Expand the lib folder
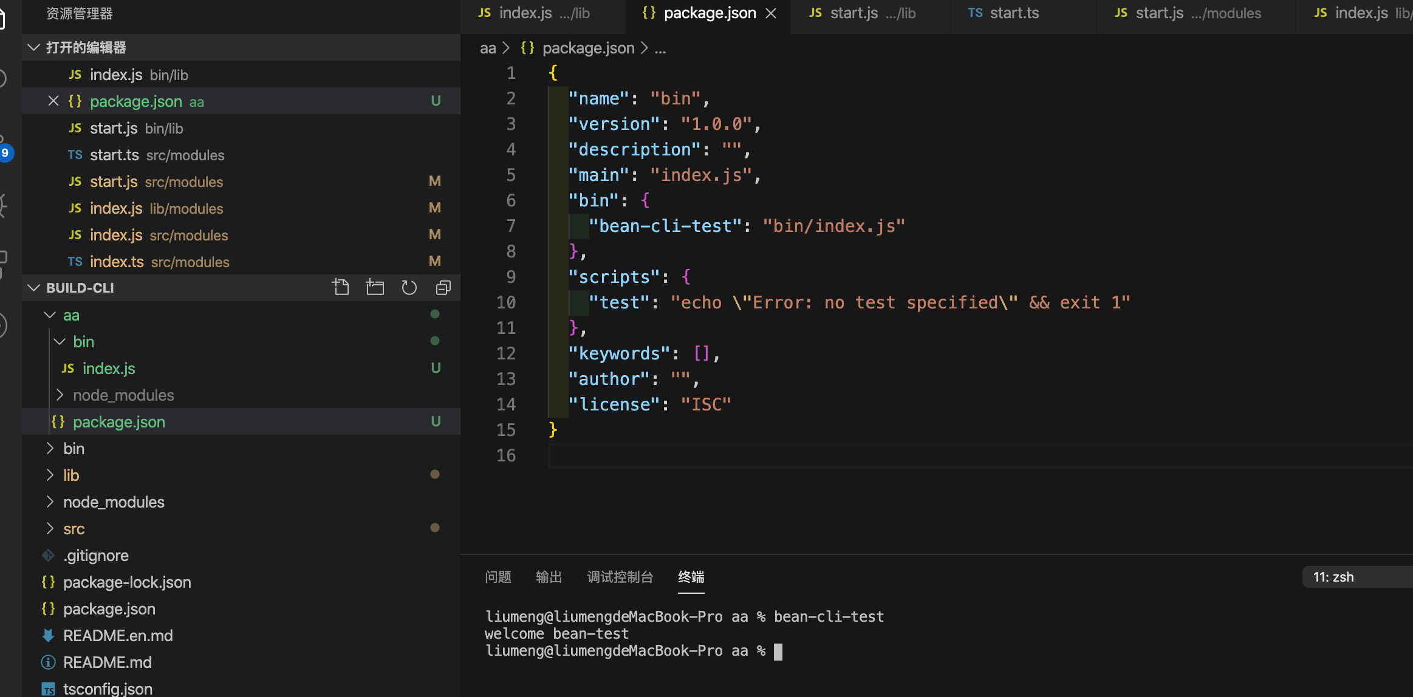 click(x=50, y=475)
